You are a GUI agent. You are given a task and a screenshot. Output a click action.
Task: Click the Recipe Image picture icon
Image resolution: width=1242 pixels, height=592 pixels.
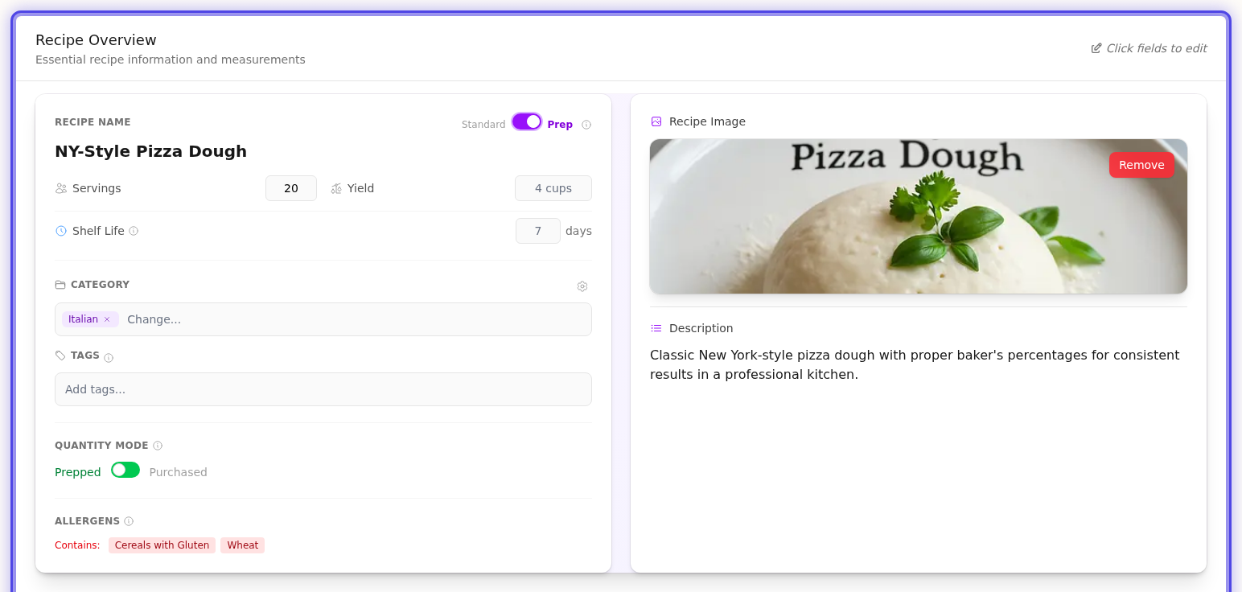[655, 121]
